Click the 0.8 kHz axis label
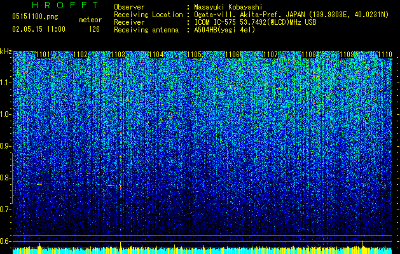Screen dimensions: 400x254 click(x=6, y=178)
